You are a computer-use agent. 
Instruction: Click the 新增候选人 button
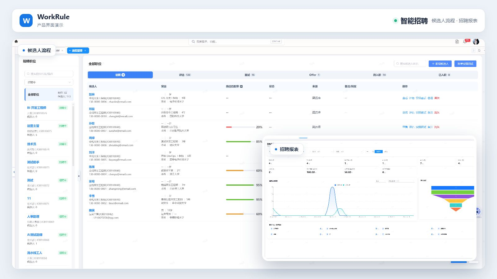(440, 64)
